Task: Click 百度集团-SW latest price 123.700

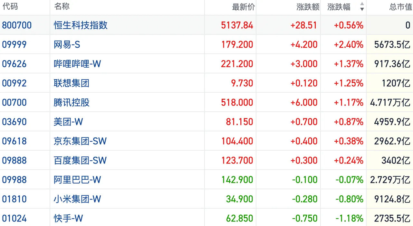Action: (x=237, y=160)
